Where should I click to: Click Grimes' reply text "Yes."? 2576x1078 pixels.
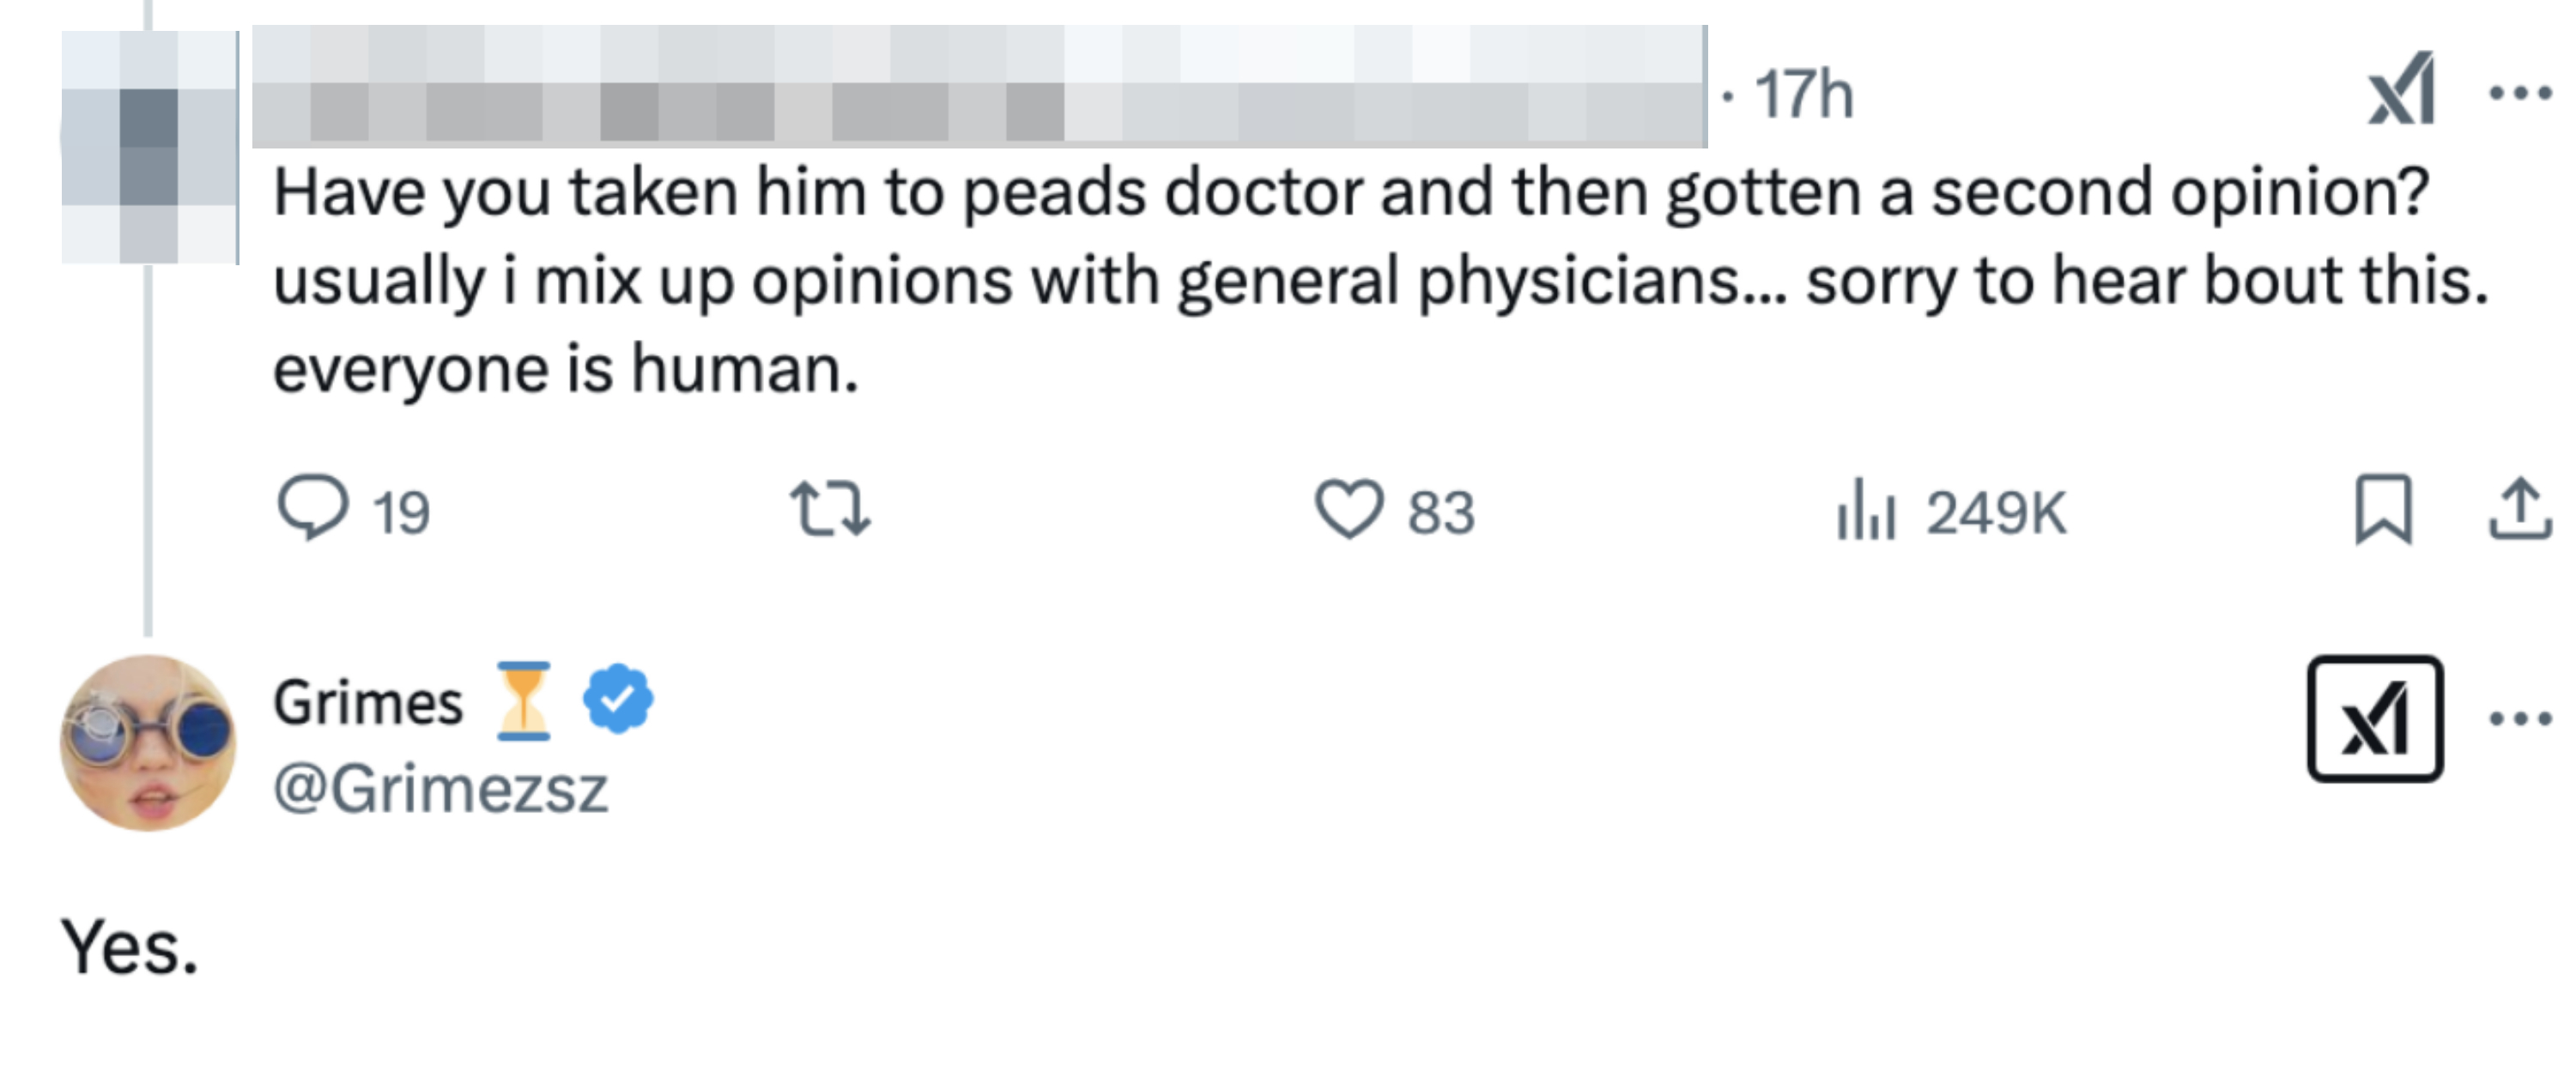pos(130,947)
